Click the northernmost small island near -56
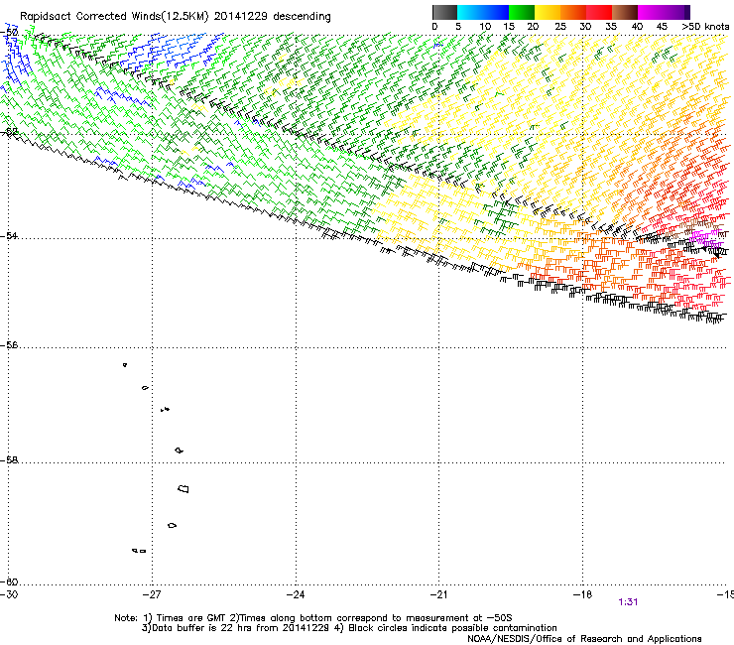 (125, 365)
